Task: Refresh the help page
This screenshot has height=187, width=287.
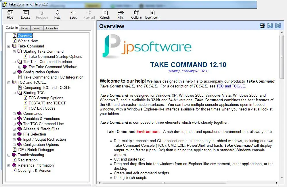Action: click(105, 14)
